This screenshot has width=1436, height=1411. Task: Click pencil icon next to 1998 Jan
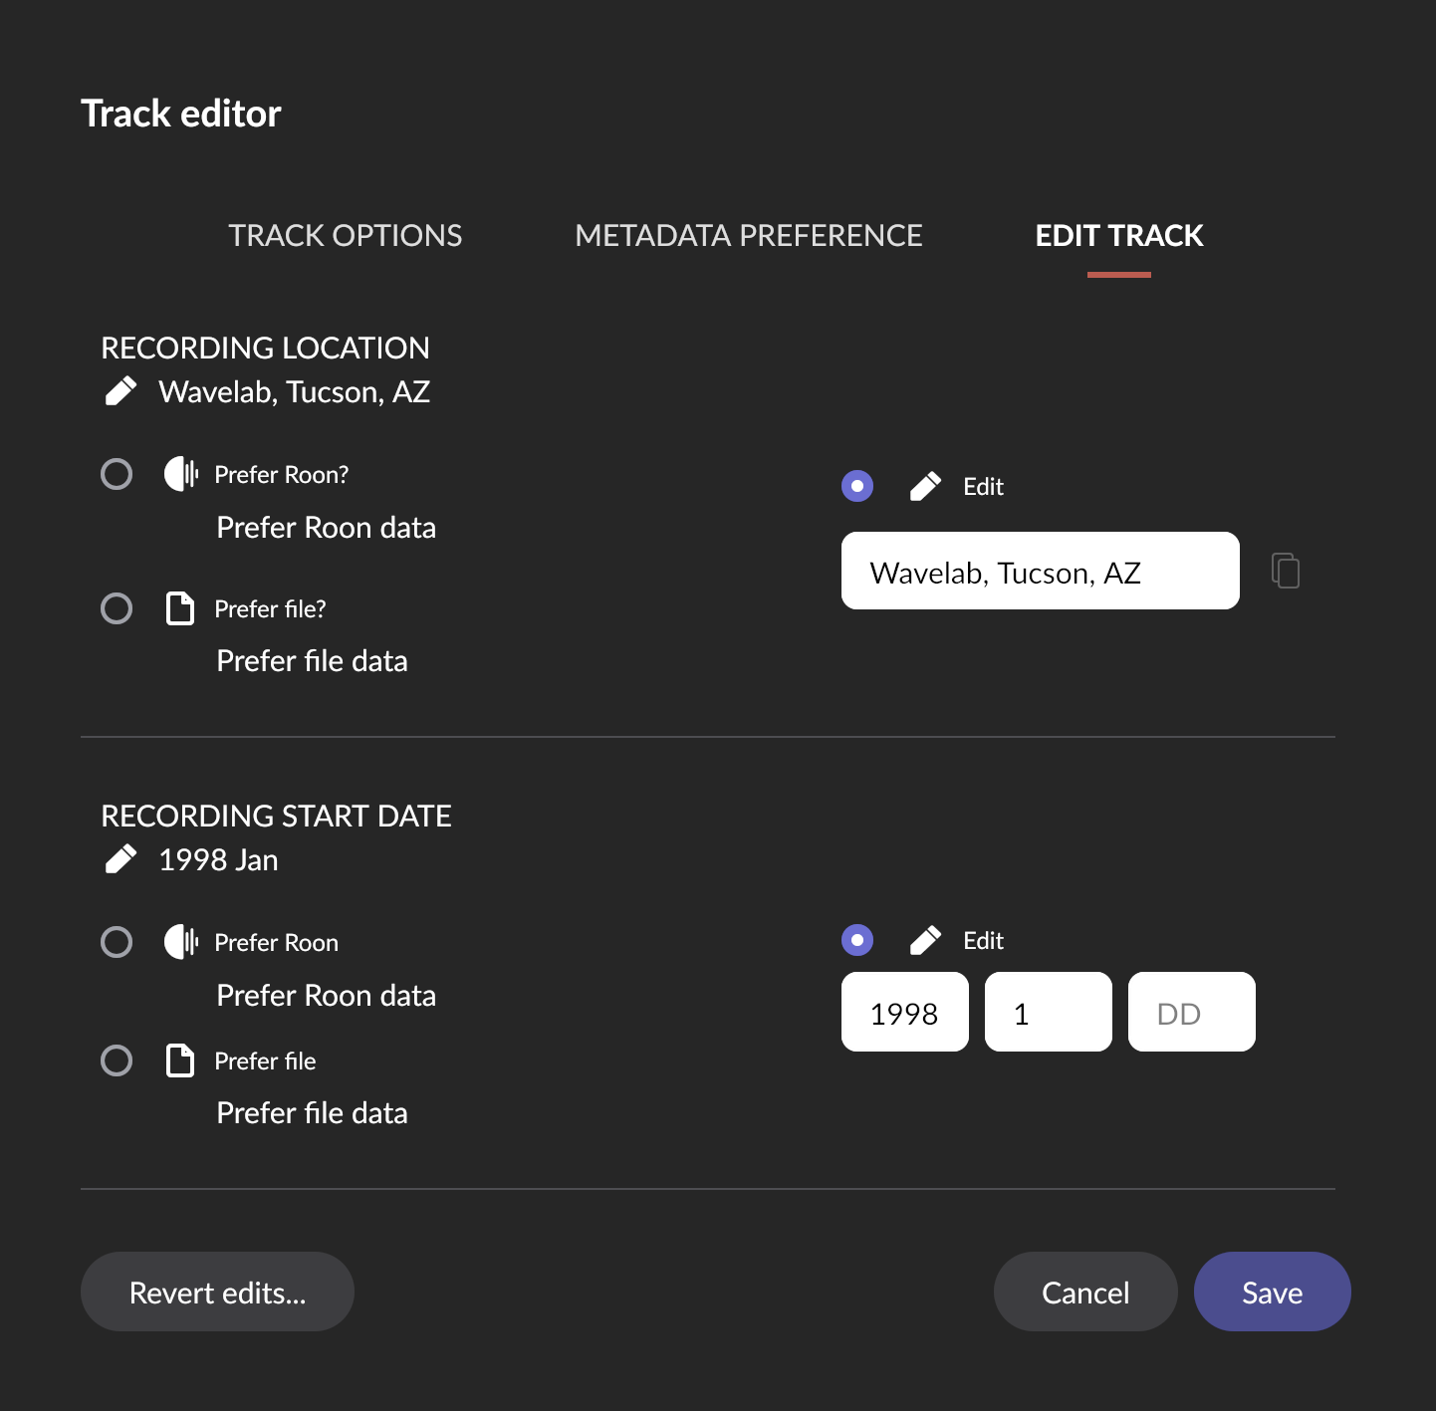coord(120,859)
